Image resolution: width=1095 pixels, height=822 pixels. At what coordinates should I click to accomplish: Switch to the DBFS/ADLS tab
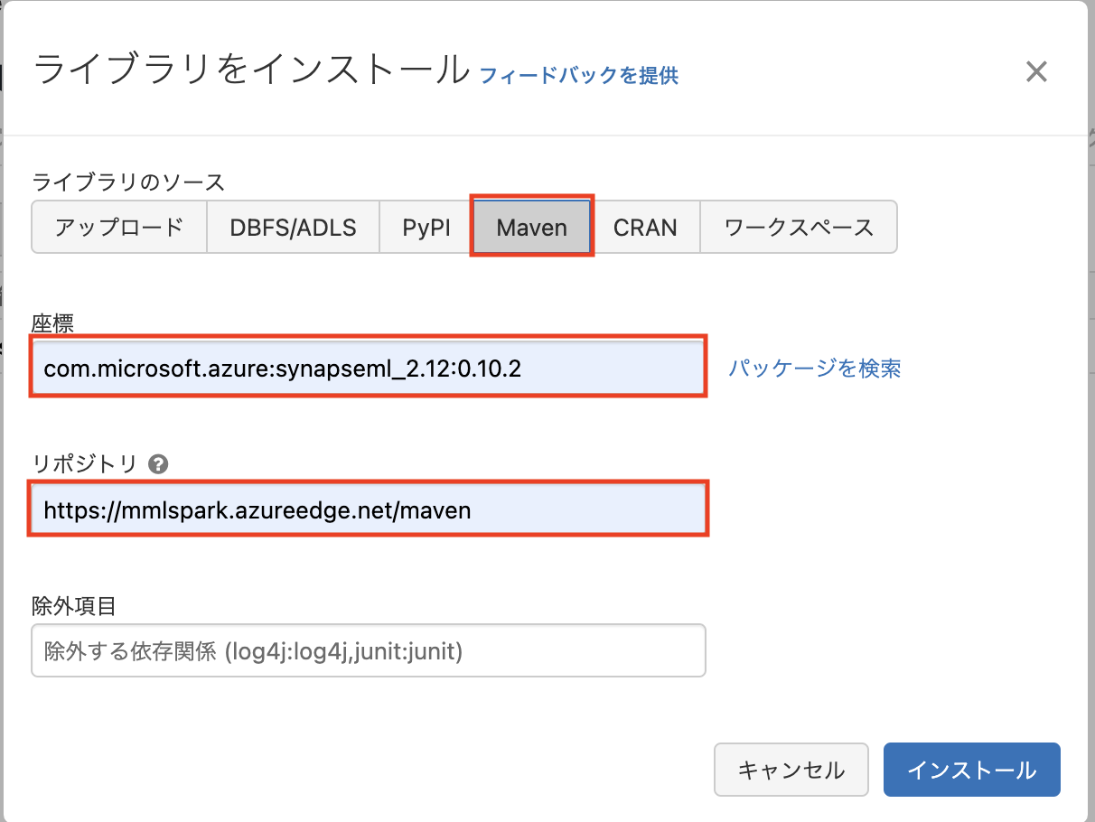(293, 227)
